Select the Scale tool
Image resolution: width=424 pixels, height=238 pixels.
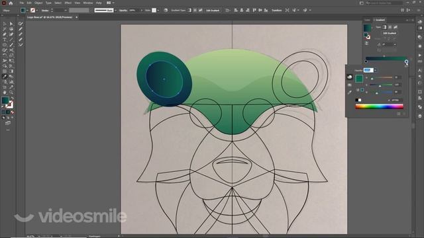click(11, 56)
